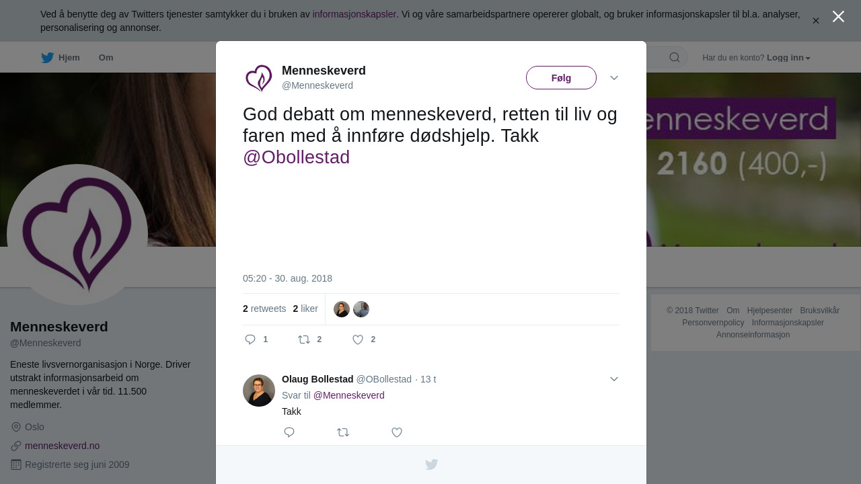Click the reply icon under main tweet
The width and height of the screenshot is (861, 484).
(250, 339)
